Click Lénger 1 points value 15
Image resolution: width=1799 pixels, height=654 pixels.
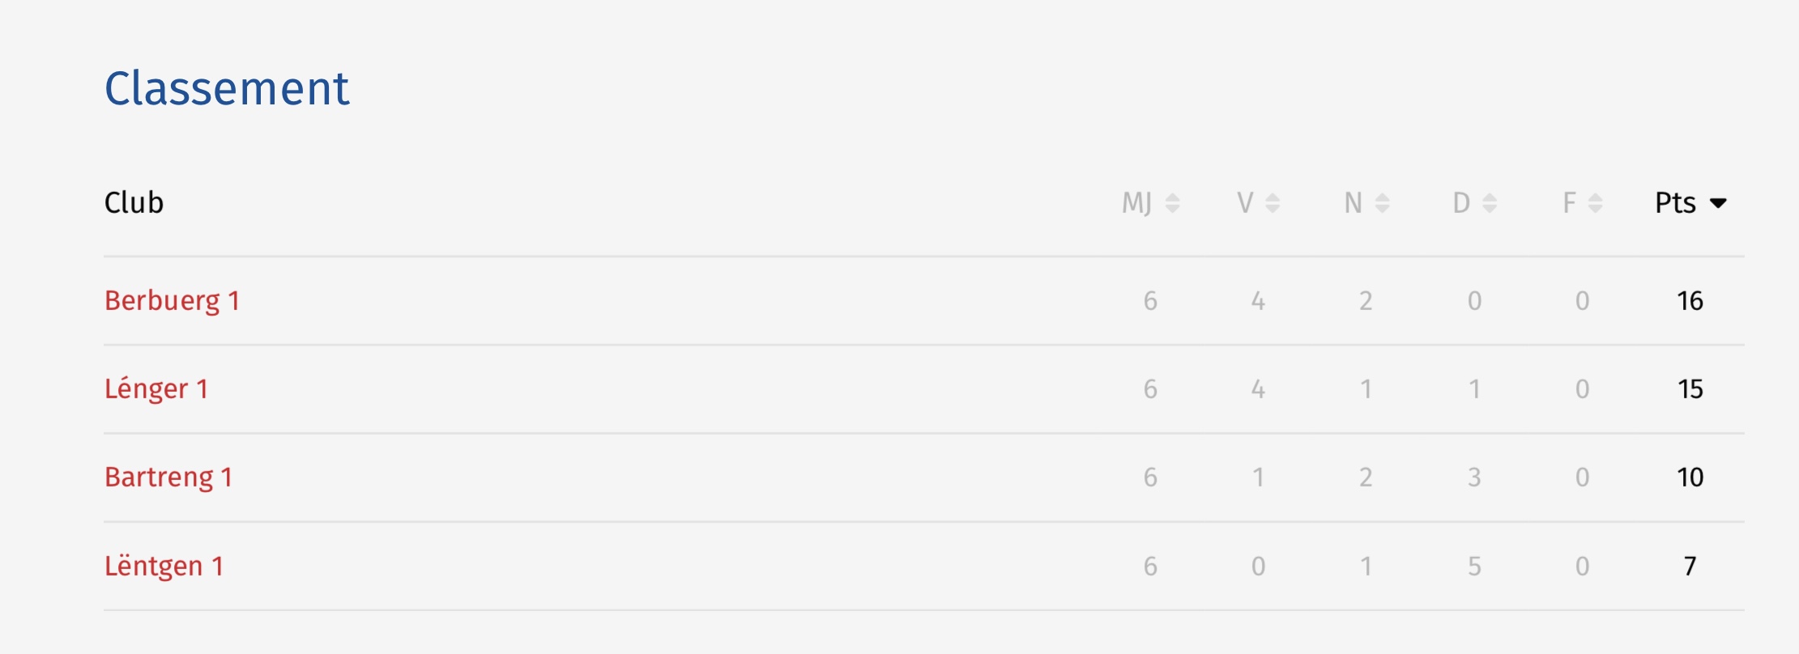coord(1690,389)
